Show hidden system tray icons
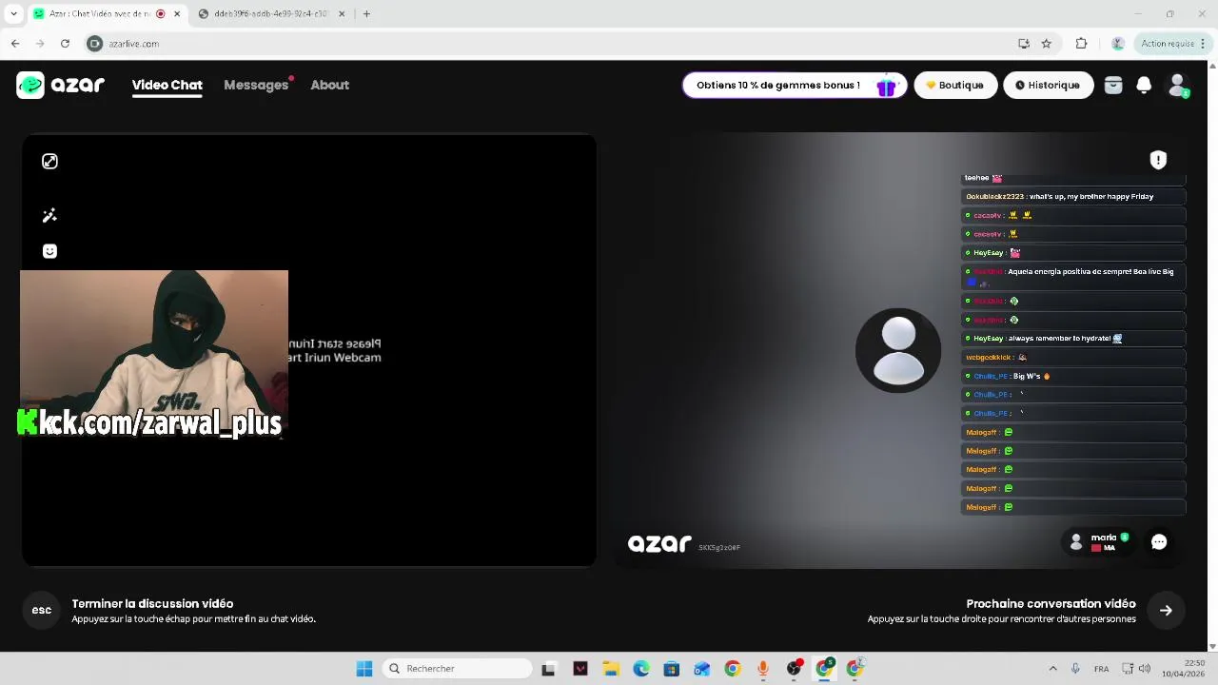The height and width of the screenshot is (685, 1218). [x=1052, y=669]
